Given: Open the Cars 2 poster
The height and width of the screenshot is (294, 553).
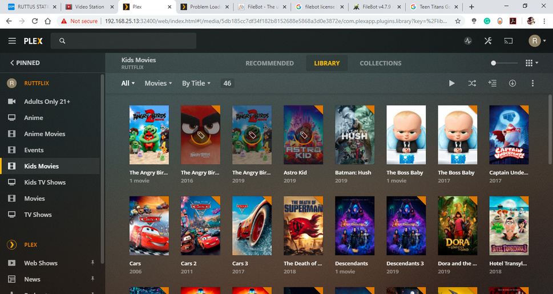Looking at the screenshot, I should coord(200,226).
